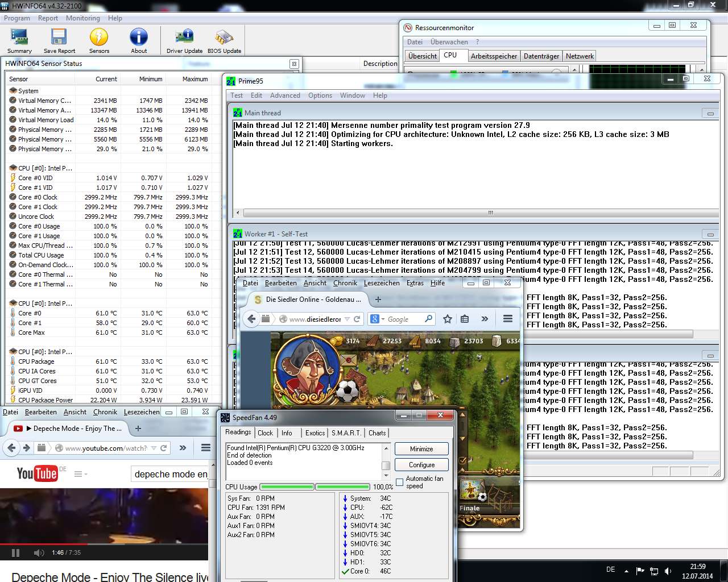Open Überwachen menu in Ressourcenmonitor

pos(449,42)
